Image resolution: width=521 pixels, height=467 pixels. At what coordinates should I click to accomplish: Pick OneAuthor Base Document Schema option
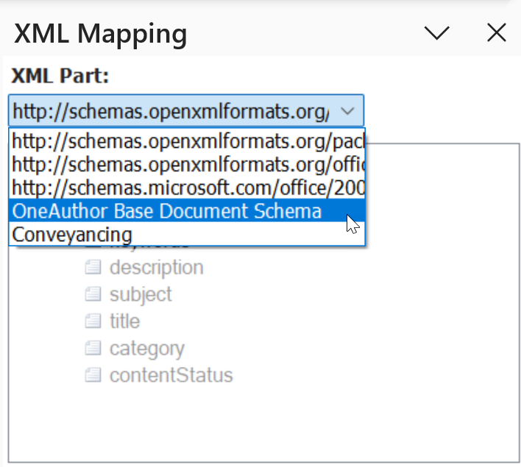[x=187, y=211]
